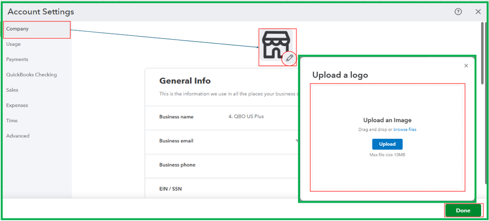This screenshot has width=489, height=221.
Task: Open the help question mark icon
Action: coord(458,12)
